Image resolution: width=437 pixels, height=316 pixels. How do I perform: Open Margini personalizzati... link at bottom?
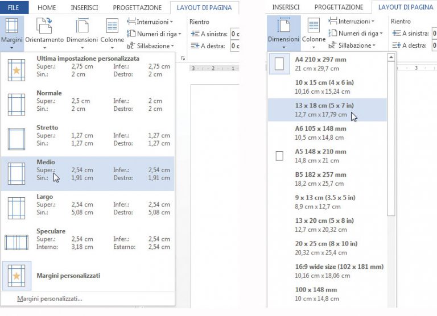(50, 299)
